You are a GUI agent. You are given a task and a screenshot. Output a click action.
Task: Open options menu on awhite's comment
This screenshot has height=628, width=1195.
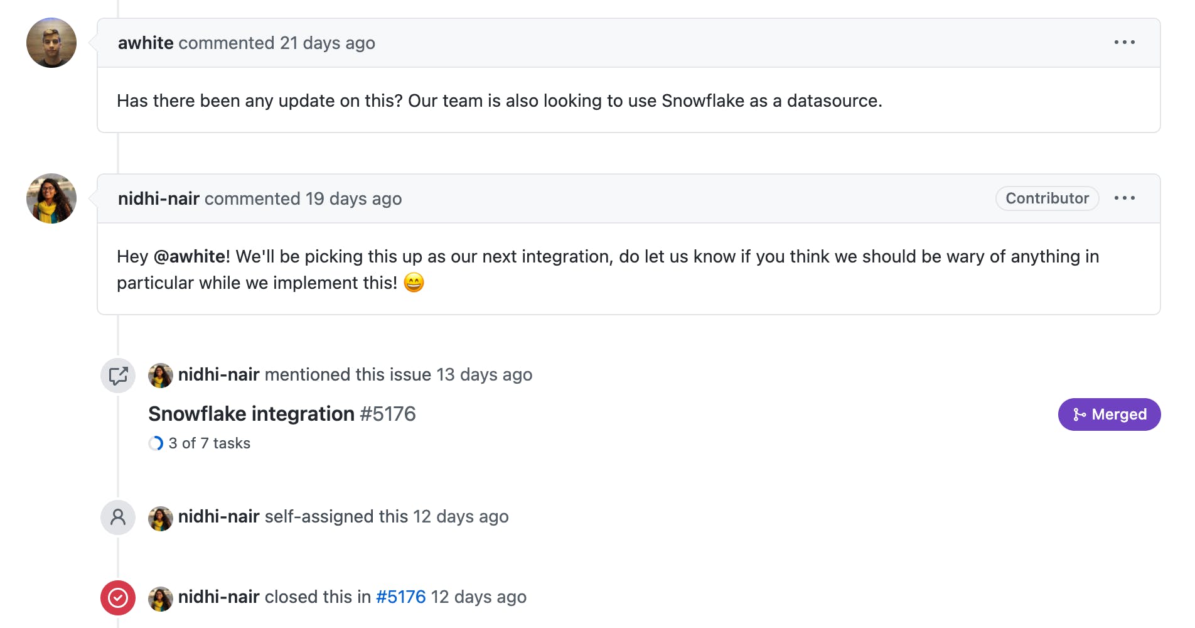[x=1124, y=43]
